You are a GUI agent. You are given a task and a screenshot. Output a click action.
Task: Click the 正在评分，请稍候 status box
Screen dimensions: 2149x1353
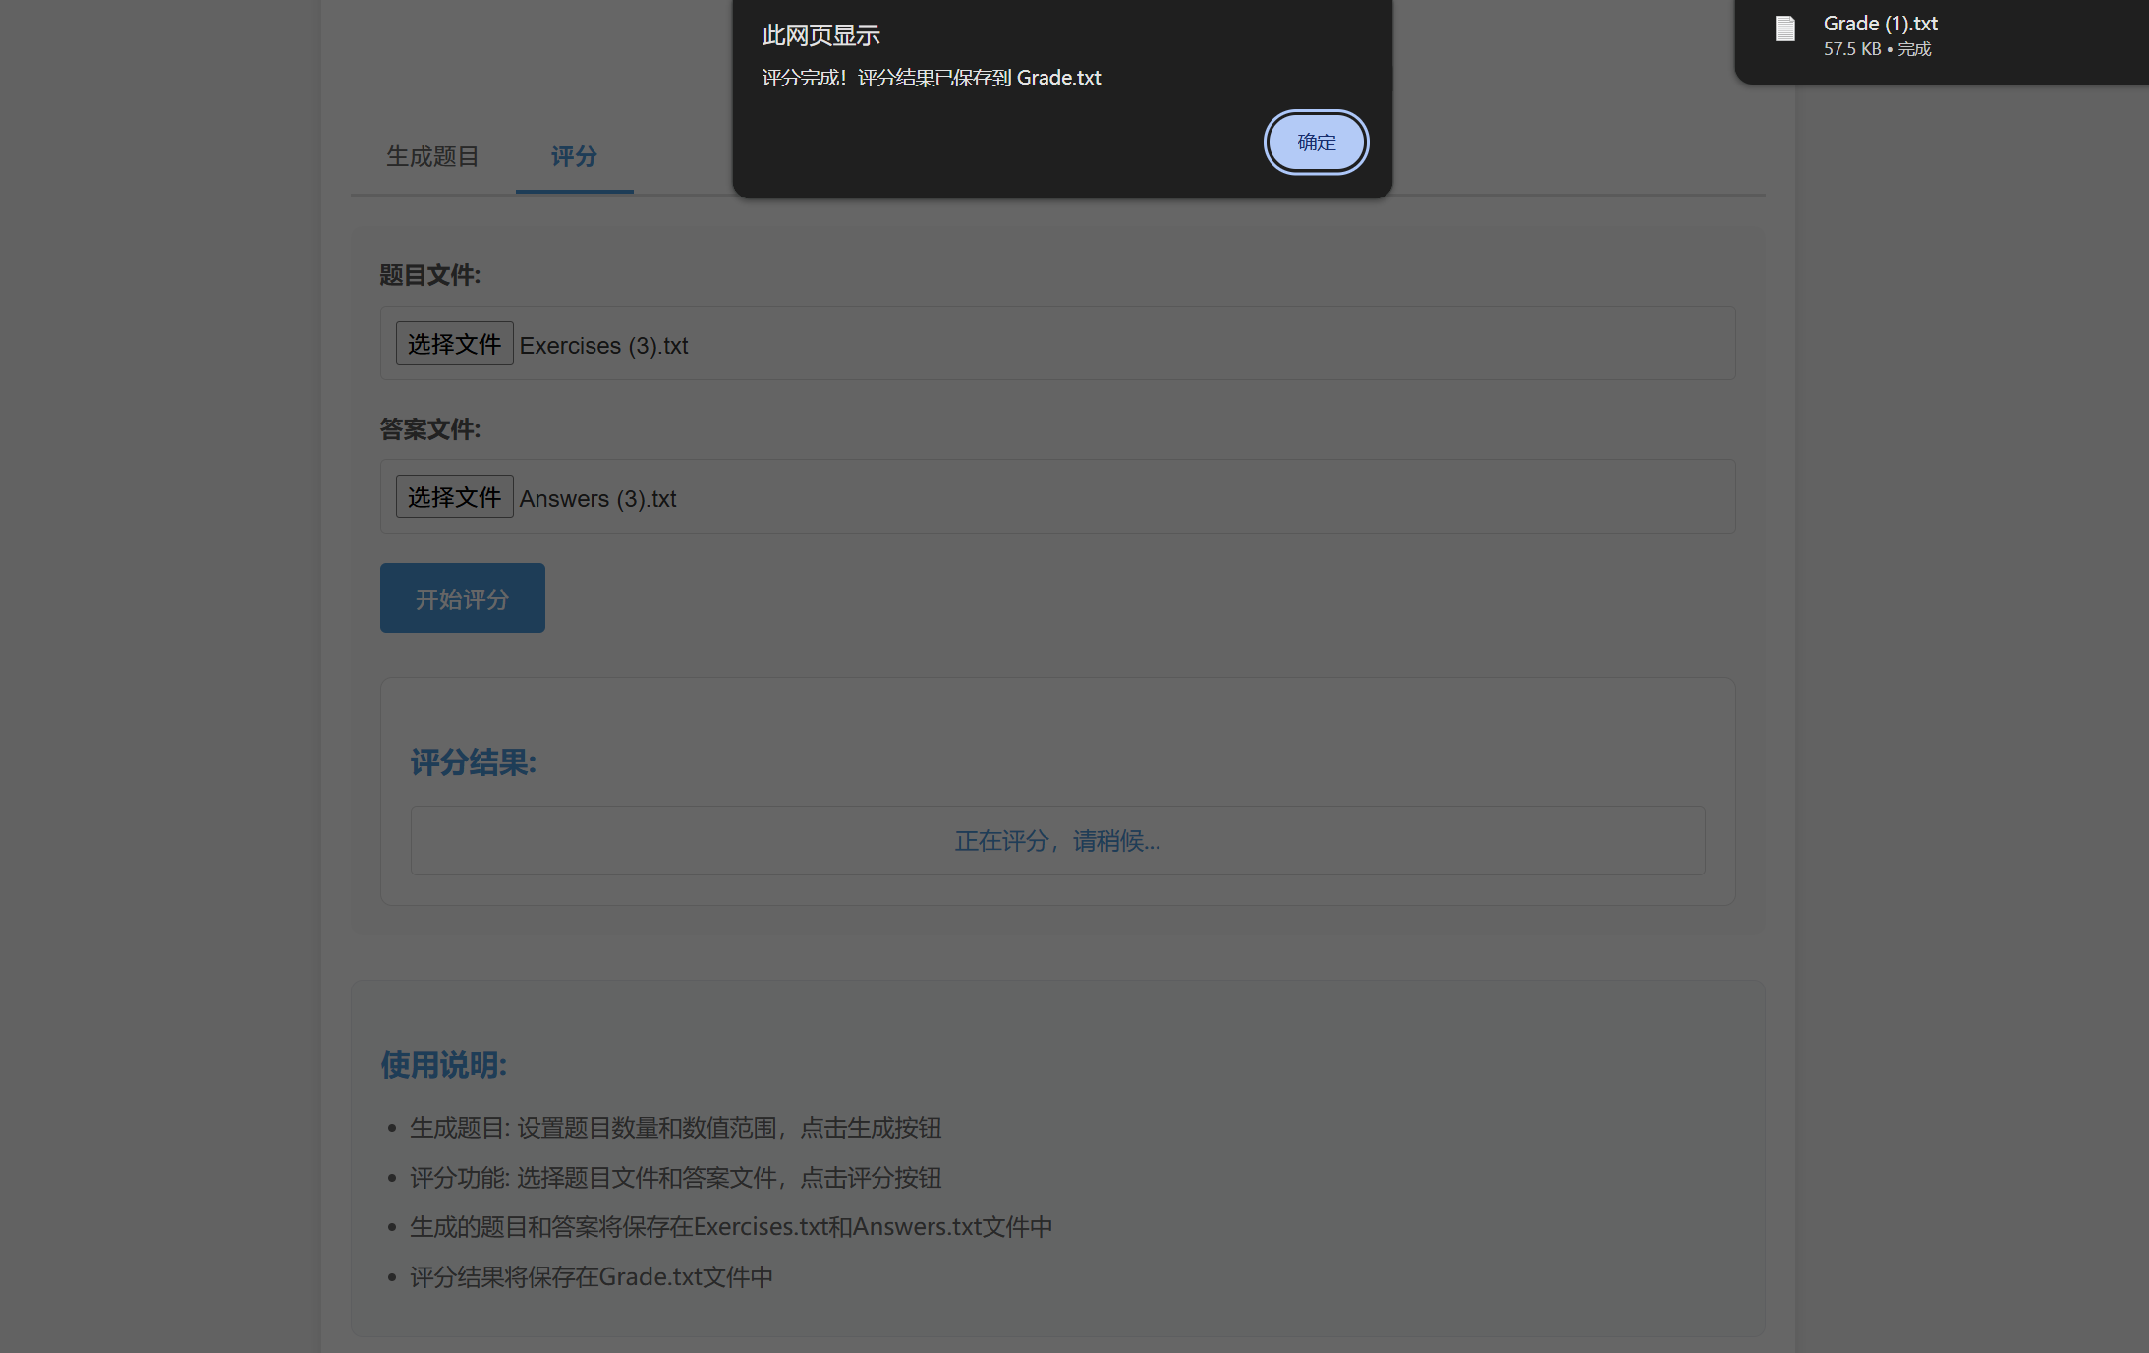point(1057,841)
